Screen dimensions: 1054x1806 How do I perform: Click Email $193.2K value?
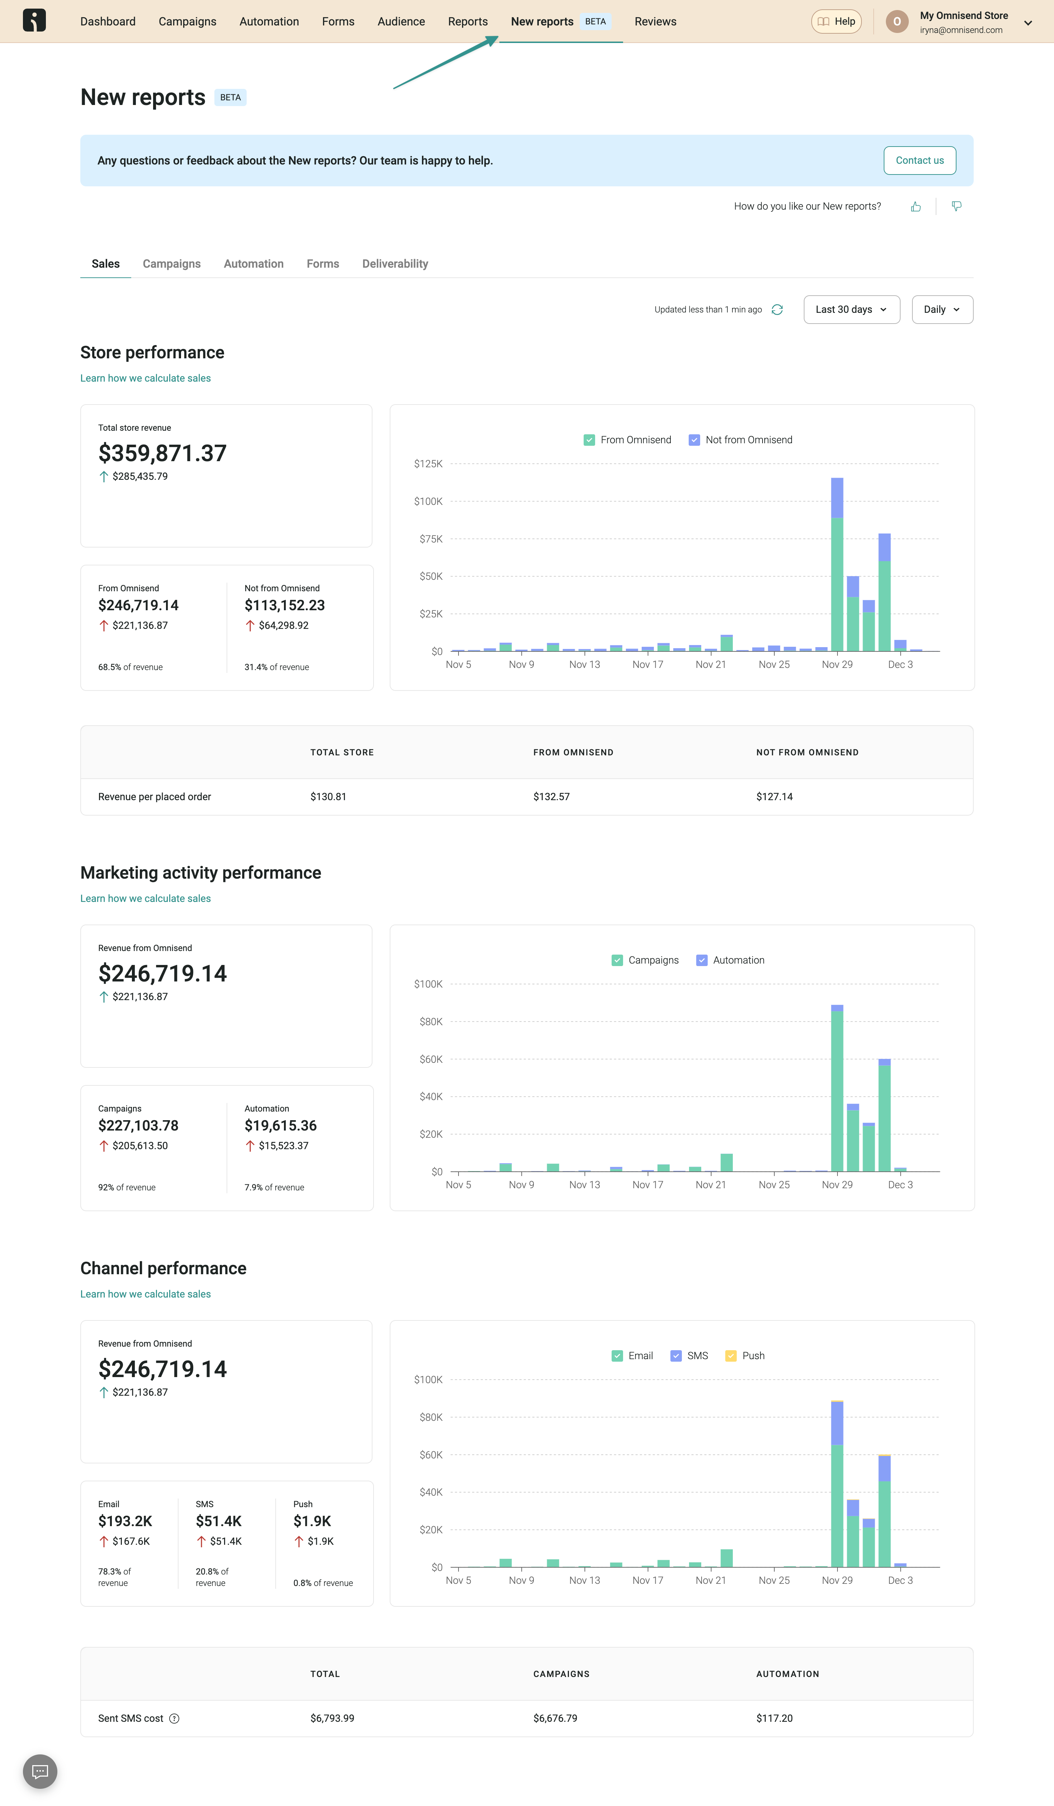[x=125, y=1521]
